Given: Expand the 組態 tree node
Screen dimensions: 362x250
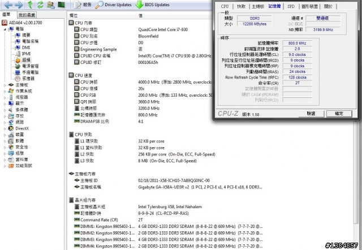Looking at the screenshot, I should [x=5, y=153].
